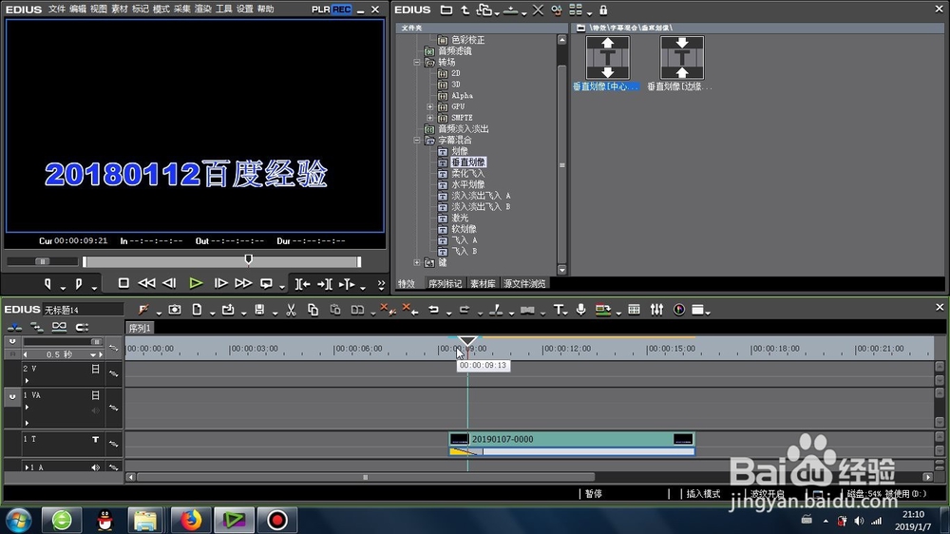Viewport: 950px width, 534px height.
Task: Open dropdown arrow next to Save icon
Action: click(x=275, y=313)
